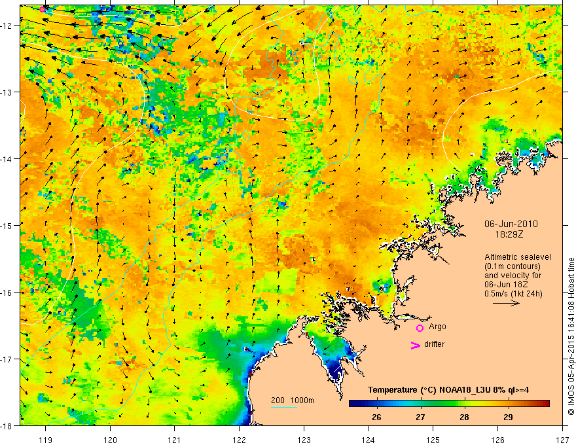Click the longitude label 123

pyautogui.click(x=304, y=440)
